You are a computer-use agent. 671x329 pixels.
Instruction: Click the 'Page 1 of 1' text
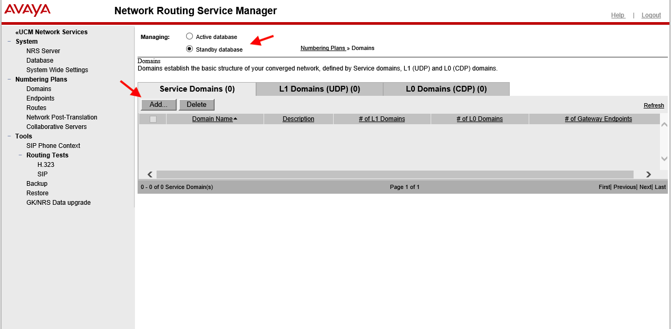pyautogui.click(x=405, y=187)
